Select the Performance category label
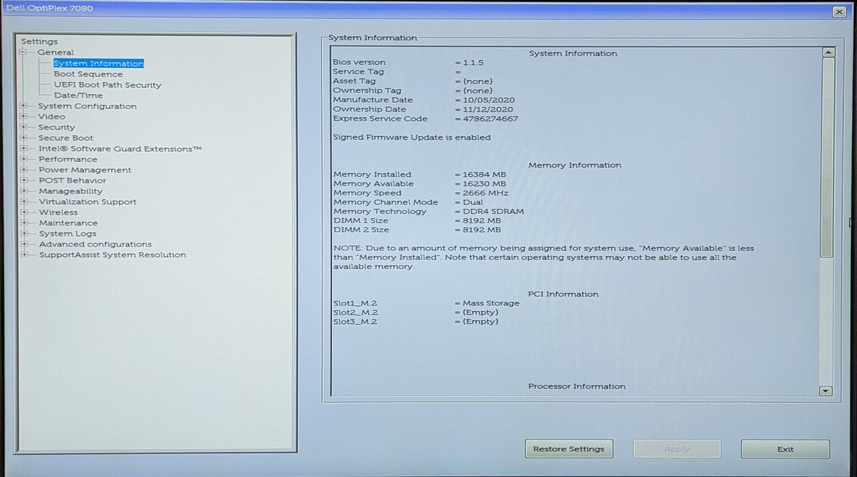Viewport: 857px width, 477px height. 68,159
